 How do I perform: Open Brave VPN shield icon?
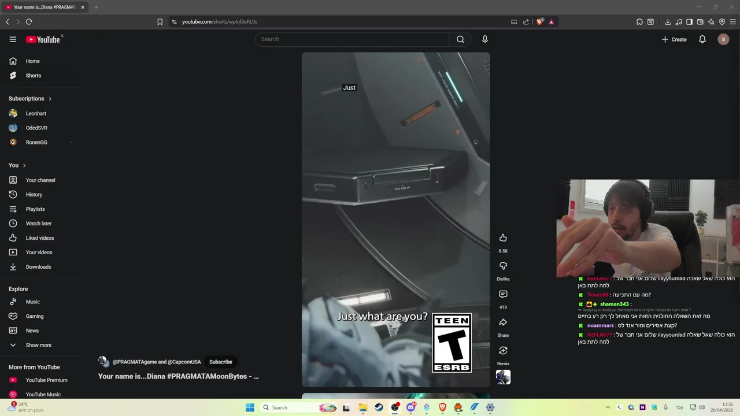tap(722, 22)
